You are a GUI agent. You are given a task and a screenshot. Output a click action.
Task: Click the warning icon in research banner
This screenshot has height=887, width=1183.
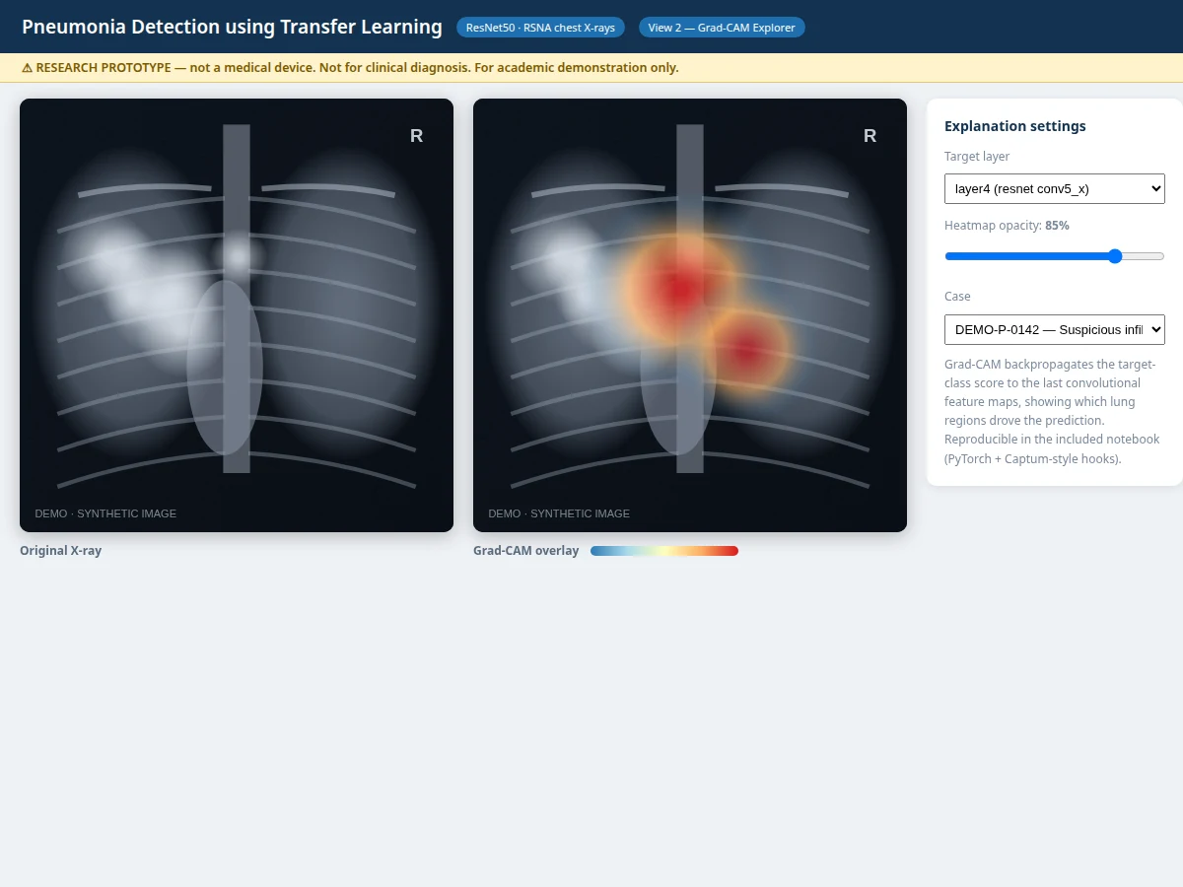tap(27, 68)
